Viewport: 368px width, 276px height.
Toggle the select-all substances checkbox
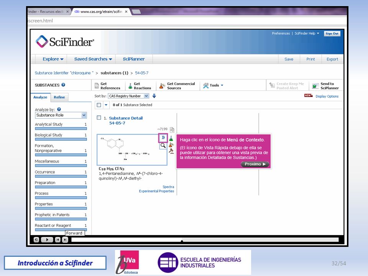[x=99, y=105]
